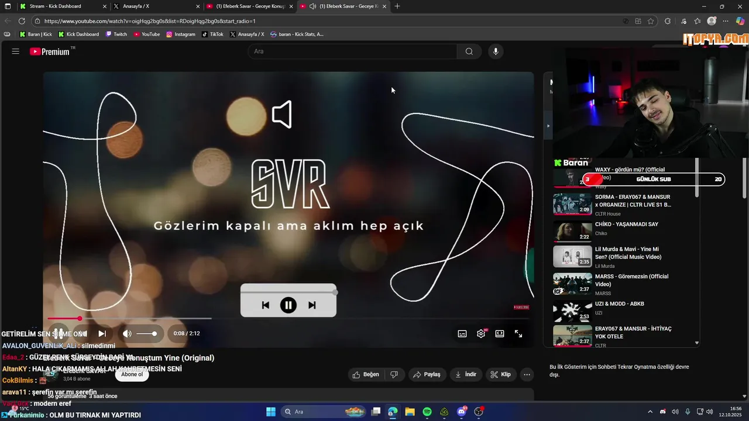Dislike the video with thumbs down

pos(394,375)
